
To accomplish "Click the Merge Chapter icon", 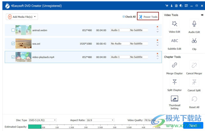I will (175, 65).
